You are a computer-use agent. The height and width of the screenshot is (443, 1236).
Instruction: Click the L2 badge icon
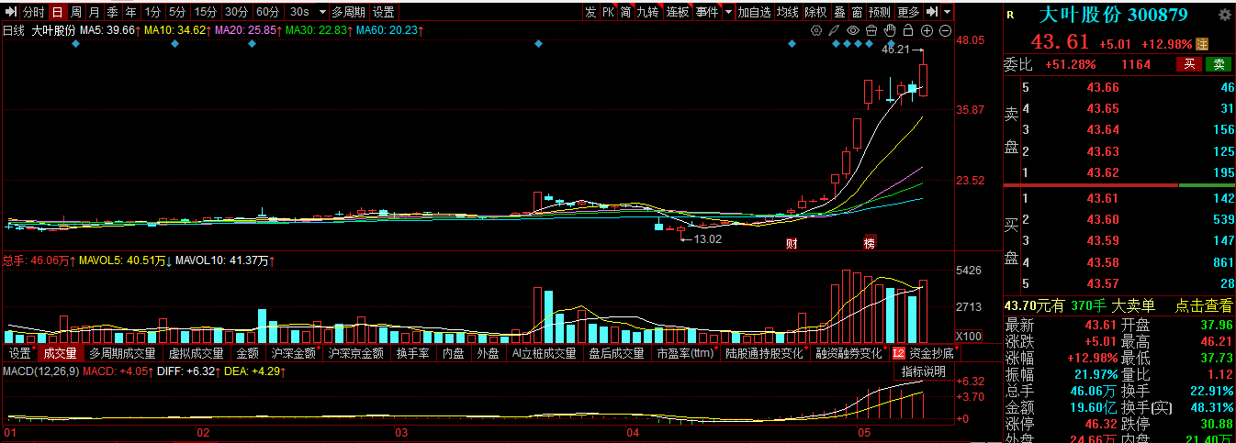click(x=899, y=353)
